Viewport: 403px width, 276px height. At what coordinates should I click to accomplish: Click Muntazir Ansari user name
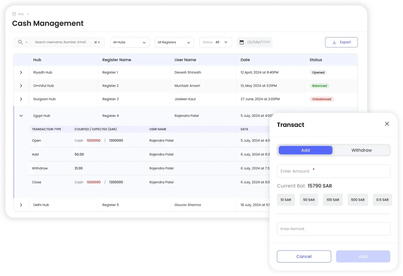coord(187,86)
